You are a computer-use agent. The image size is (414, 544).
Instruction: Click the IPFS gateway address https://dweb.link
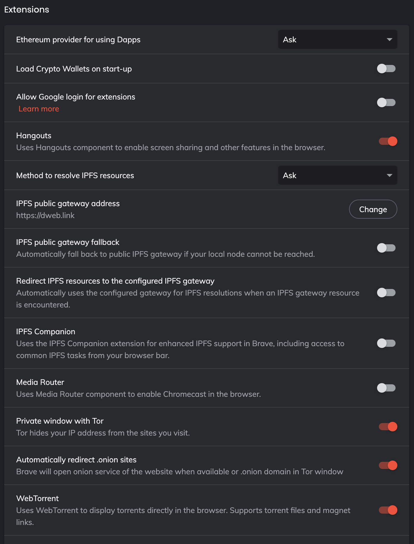[x=45, y=215]
